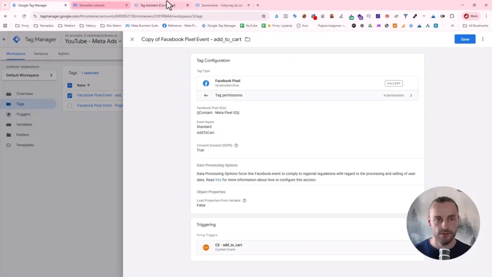Screen dimensions: 492x277
Task: Click the Tag Manager logo
Action: tap(16, 39)
